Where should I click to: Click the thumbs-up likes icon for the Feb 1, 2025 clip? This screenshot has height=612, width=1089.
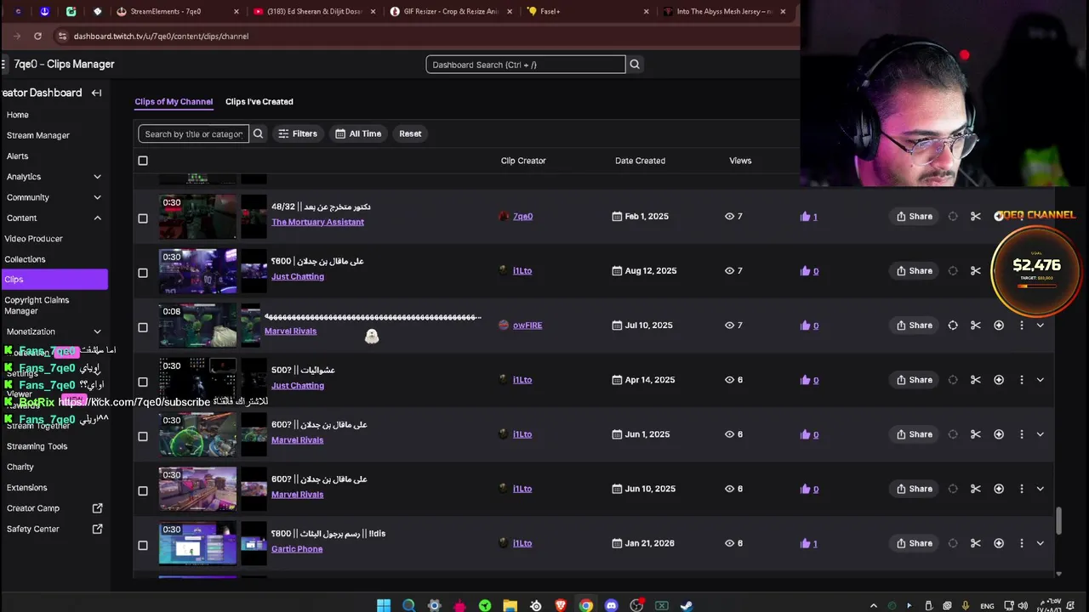(805, 217)
